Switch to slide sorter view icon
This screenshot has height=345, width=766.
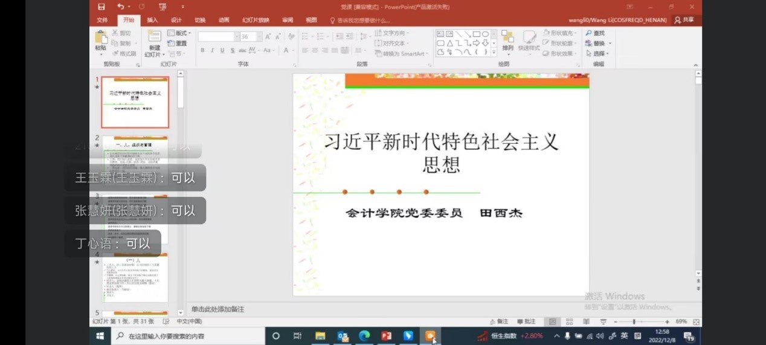tap(569, 322)
